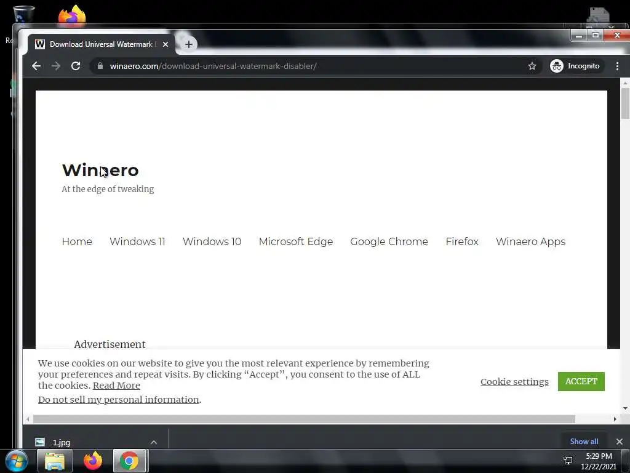Click the scroll up arrow
Viewport: 630px width, 473px height.
click(x=625, y=83)
